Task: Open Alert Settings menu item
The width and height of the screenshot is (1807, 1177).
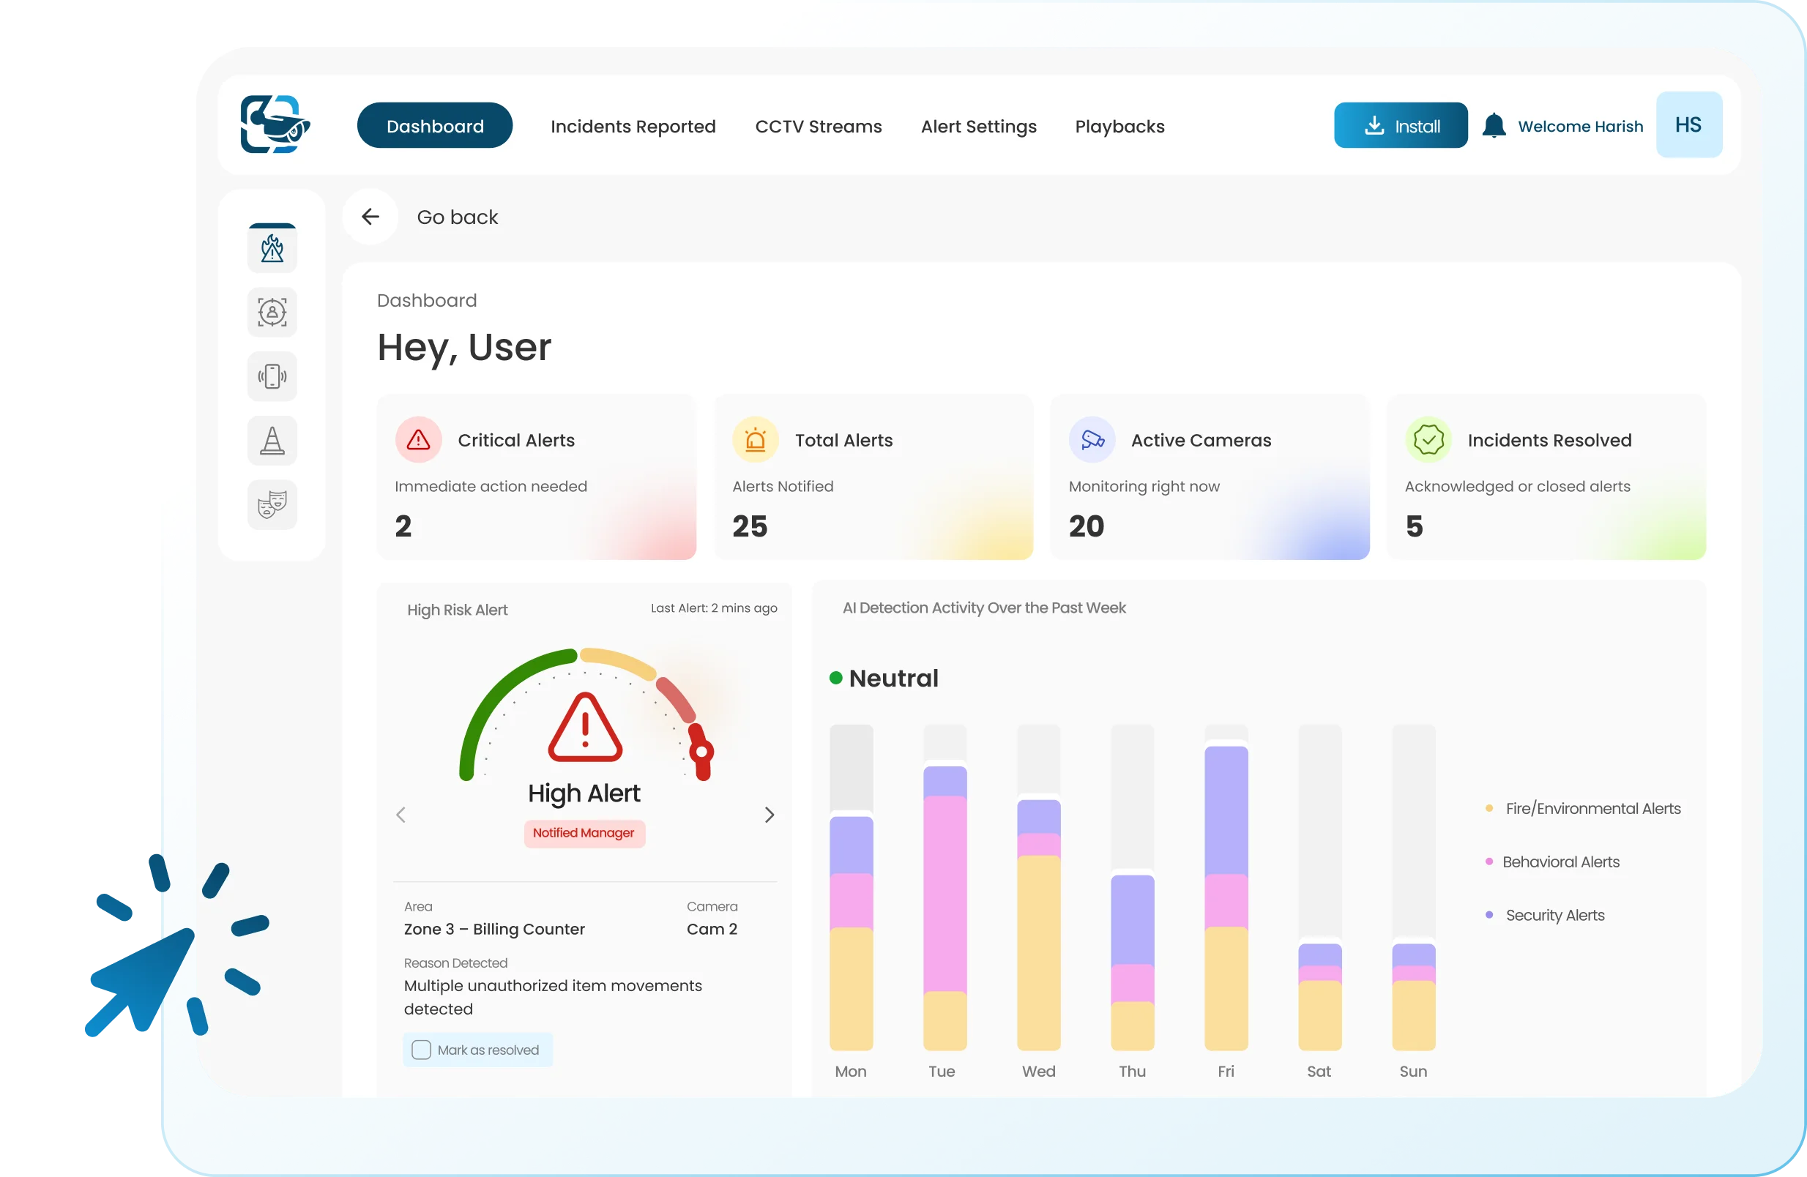Action: click(978, 127)
